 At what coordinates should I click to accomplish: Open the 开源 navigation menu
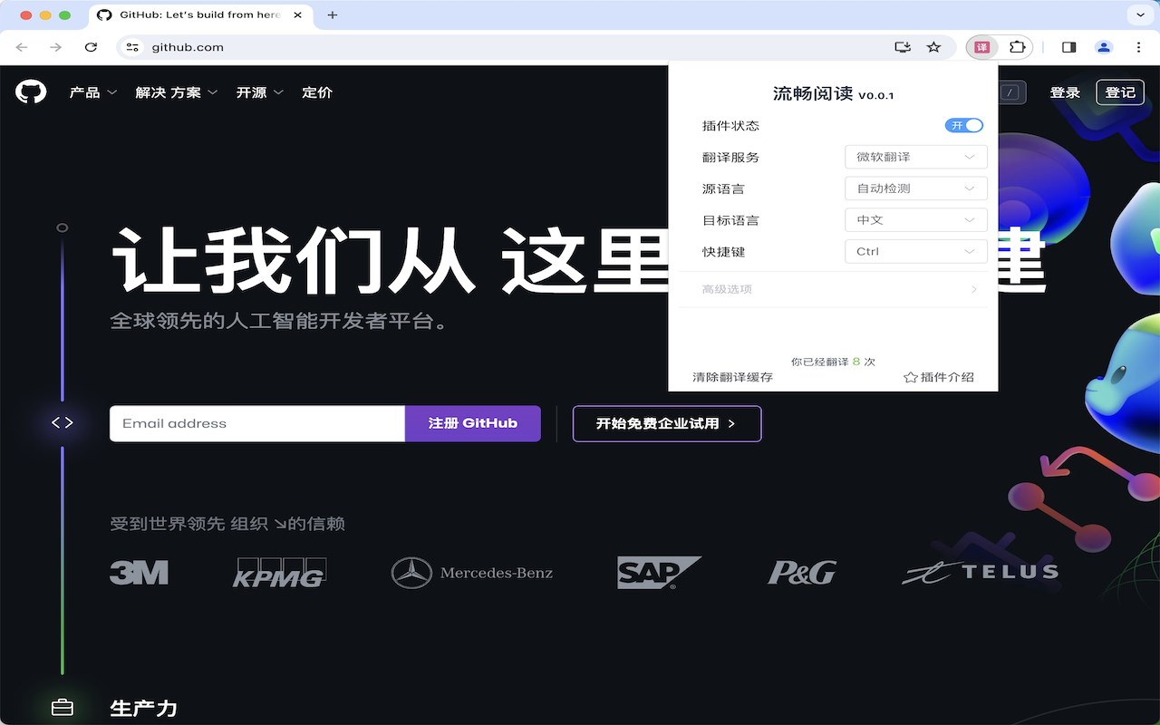(260, 92)
